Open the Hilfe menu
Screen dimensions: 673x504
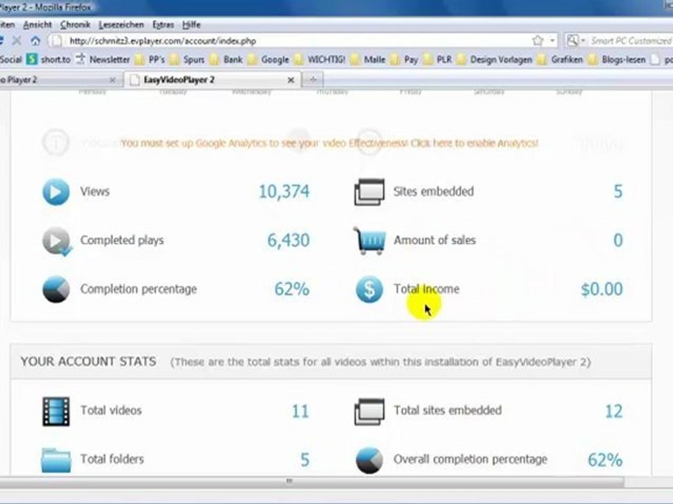(191, 25)
